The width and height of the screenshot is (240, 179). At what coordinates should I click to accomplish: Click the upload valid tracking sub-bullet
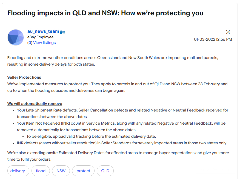91,136
